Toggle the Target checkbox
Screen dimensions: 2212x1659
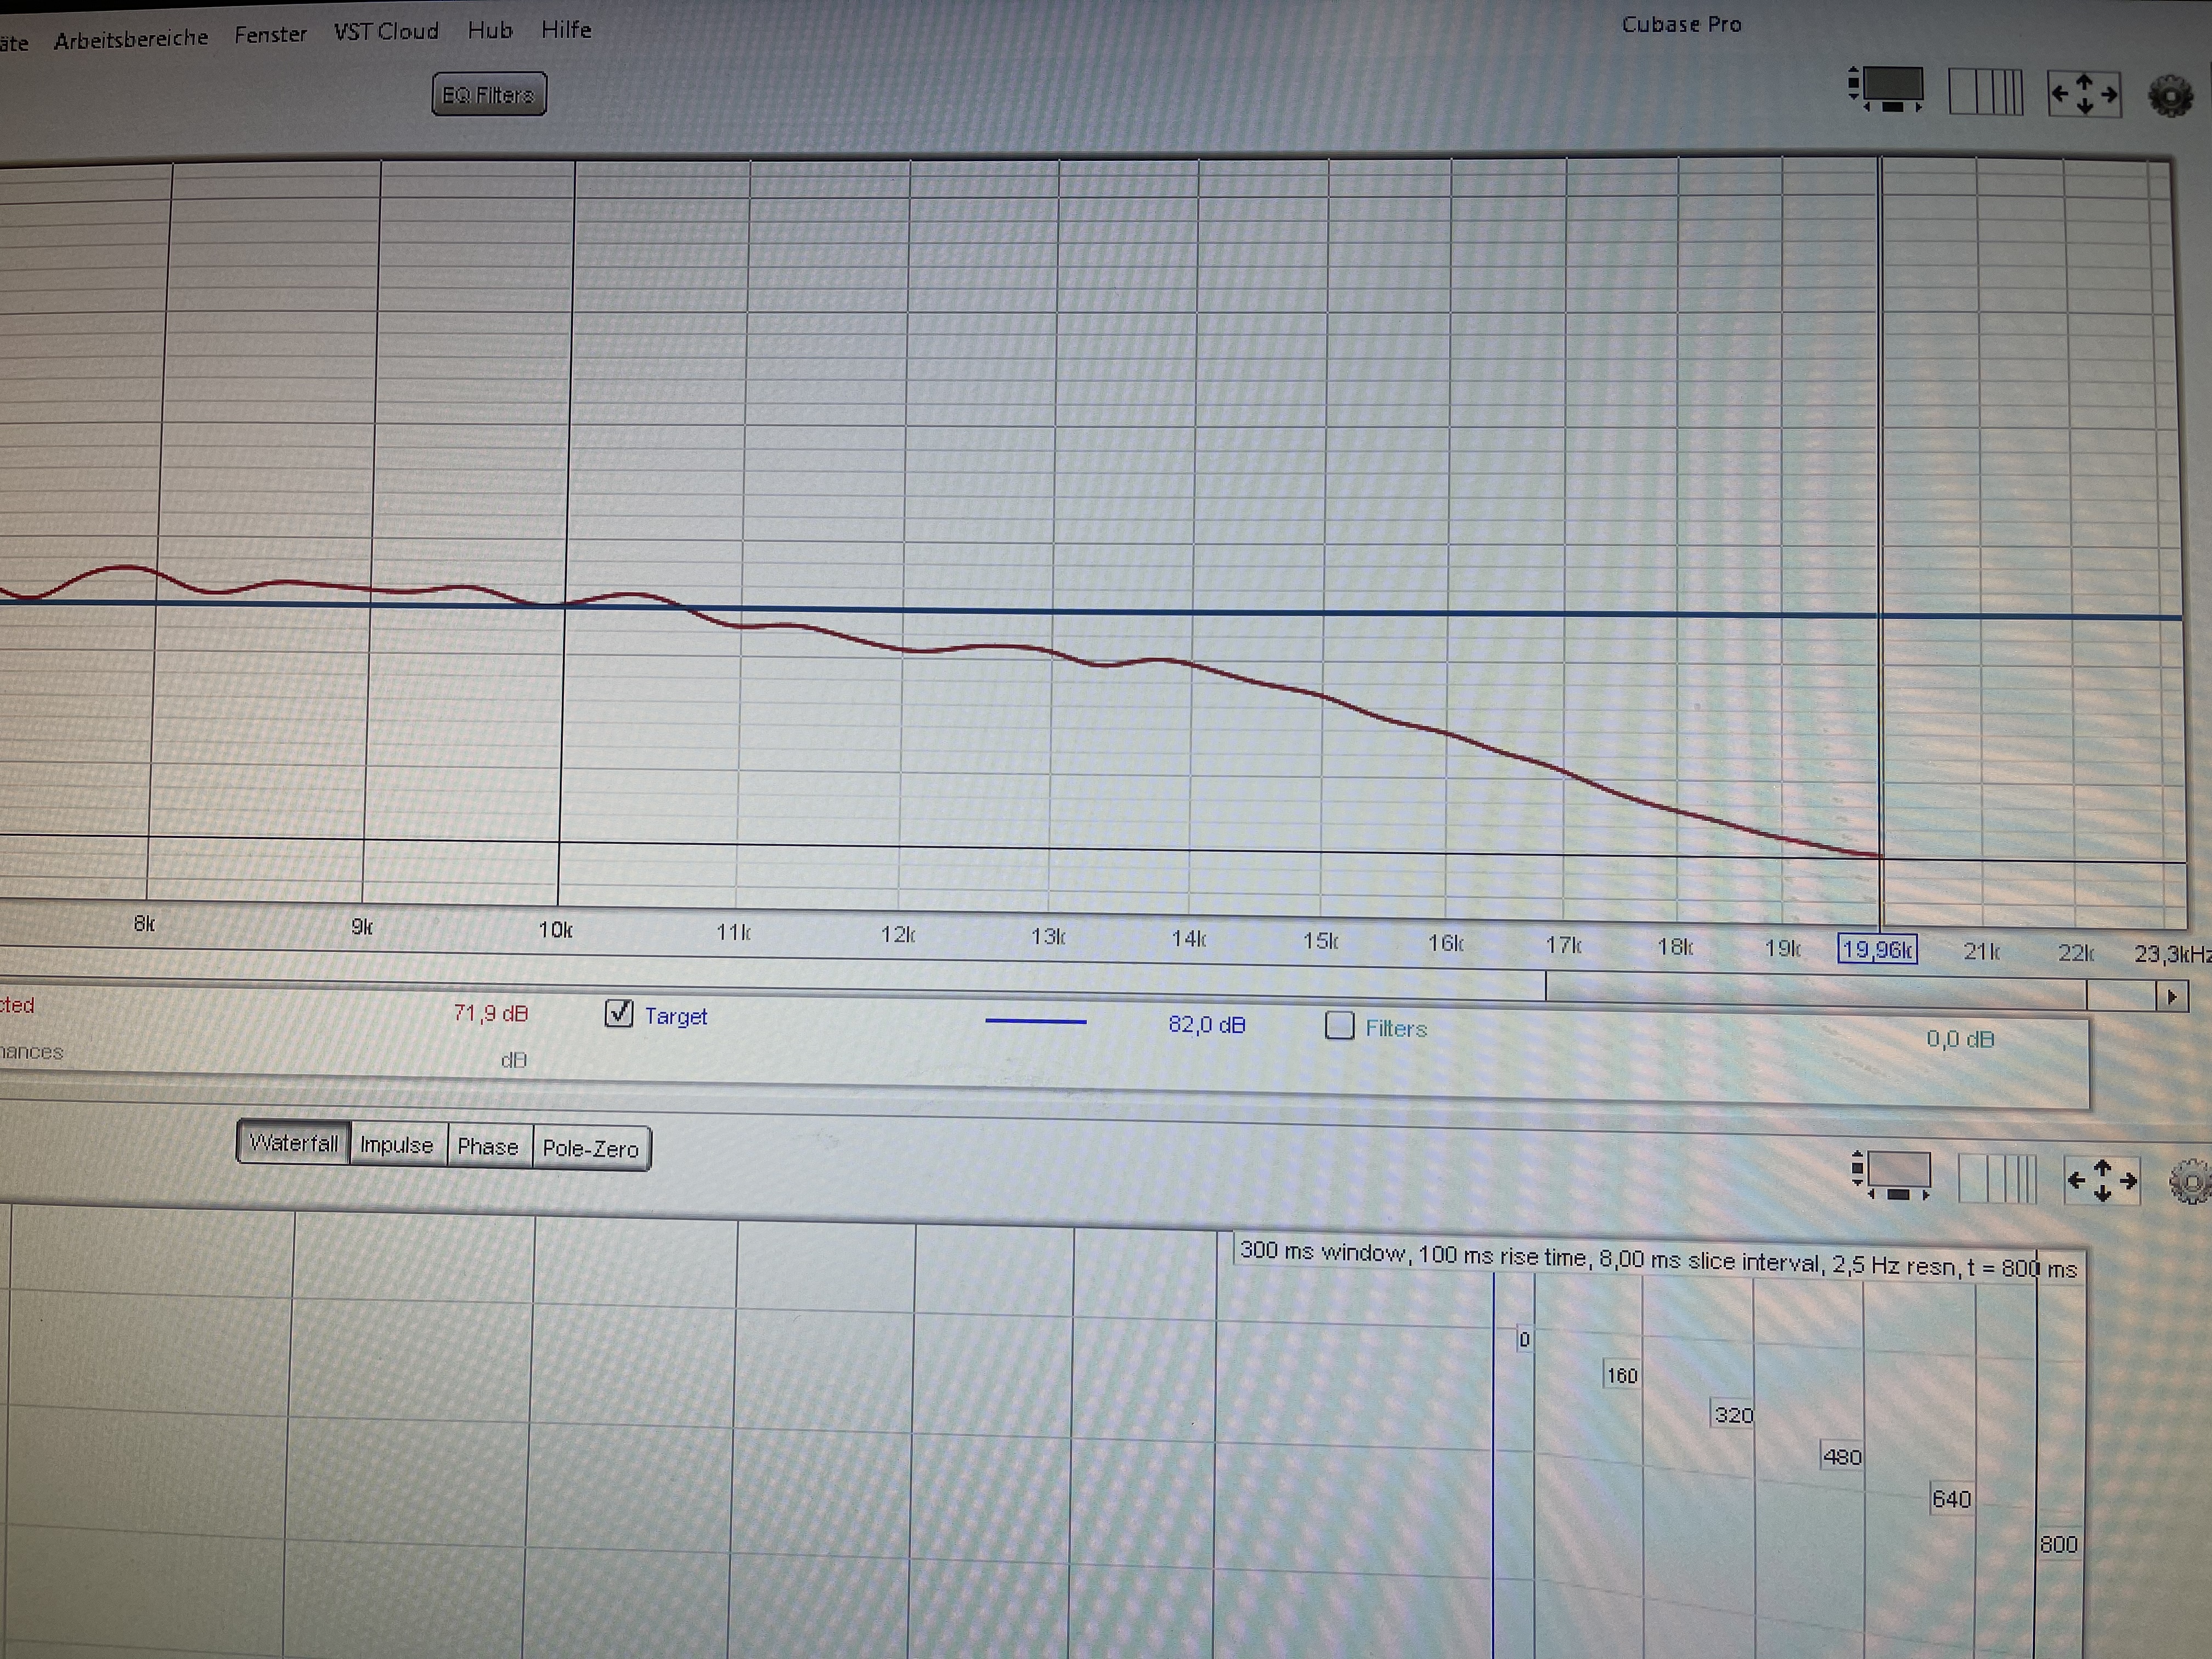(x=619, y=1013)
